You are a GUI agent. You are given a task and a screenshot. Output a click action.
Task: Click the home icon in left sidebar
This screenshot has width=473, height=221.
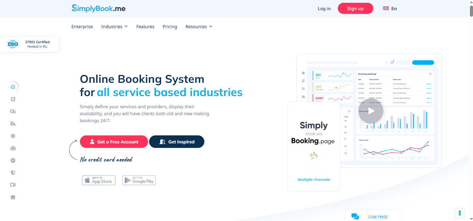13,87
